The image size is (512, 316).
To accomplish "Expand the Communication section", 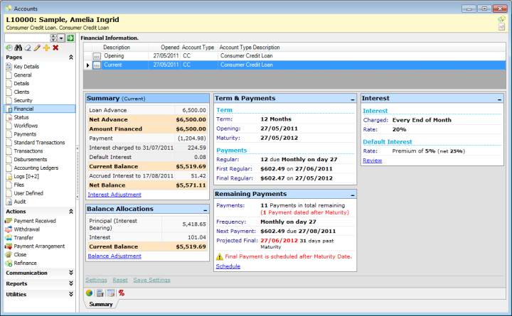I will pyautogui.click(x=70, y=273).
